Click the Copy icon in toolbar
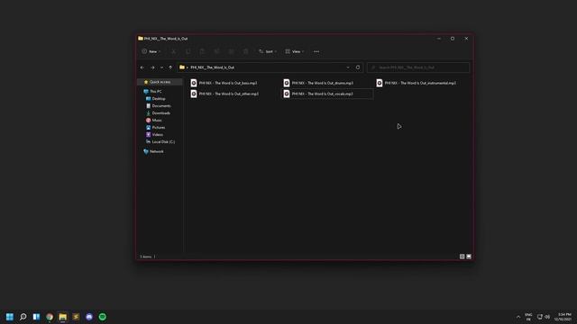 pyautogui.click(x=188, y=51)
